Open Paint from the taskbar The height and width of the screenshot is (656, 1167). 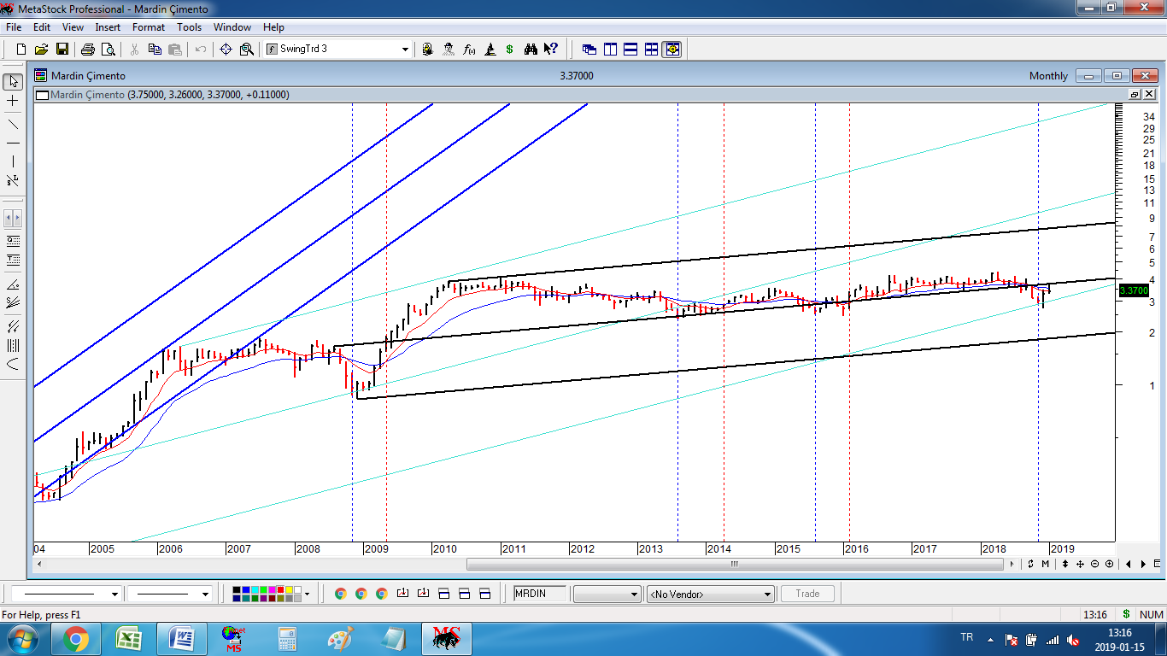(x=340, y=639)
